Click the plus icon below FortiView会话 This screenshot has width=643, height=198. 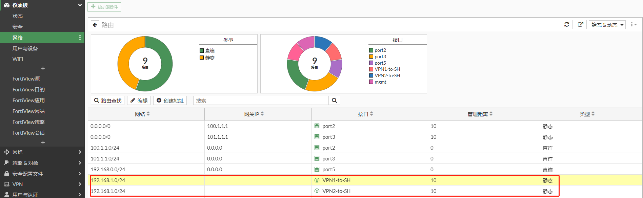pos(43,142)
